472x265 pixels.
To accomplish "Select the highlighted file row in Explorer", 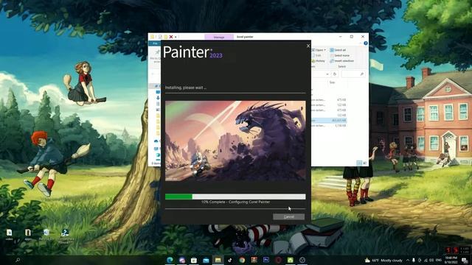I will [329, 120].
